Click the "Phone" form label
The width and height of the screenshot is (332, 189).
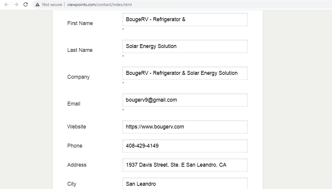coord(75,146)
